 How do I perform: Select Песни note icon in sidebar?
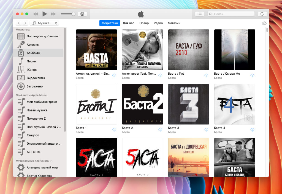(21, 61)
